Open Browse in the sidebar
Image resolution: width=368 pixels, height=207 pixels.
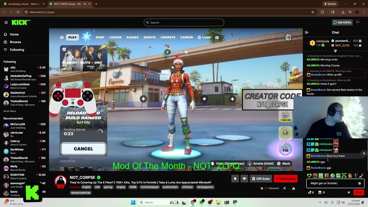(x=15, y=42)
